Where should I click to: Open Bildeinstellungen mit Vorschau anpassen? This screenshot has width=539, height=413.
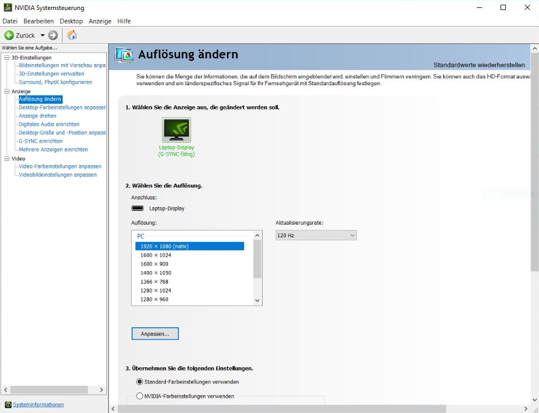[62, 65]
